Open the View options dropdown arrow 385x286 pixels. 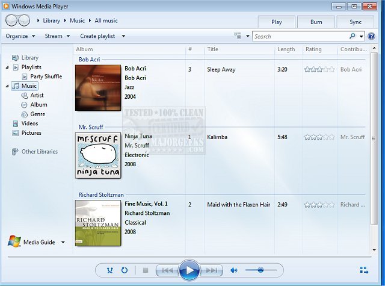pos(248,36)
